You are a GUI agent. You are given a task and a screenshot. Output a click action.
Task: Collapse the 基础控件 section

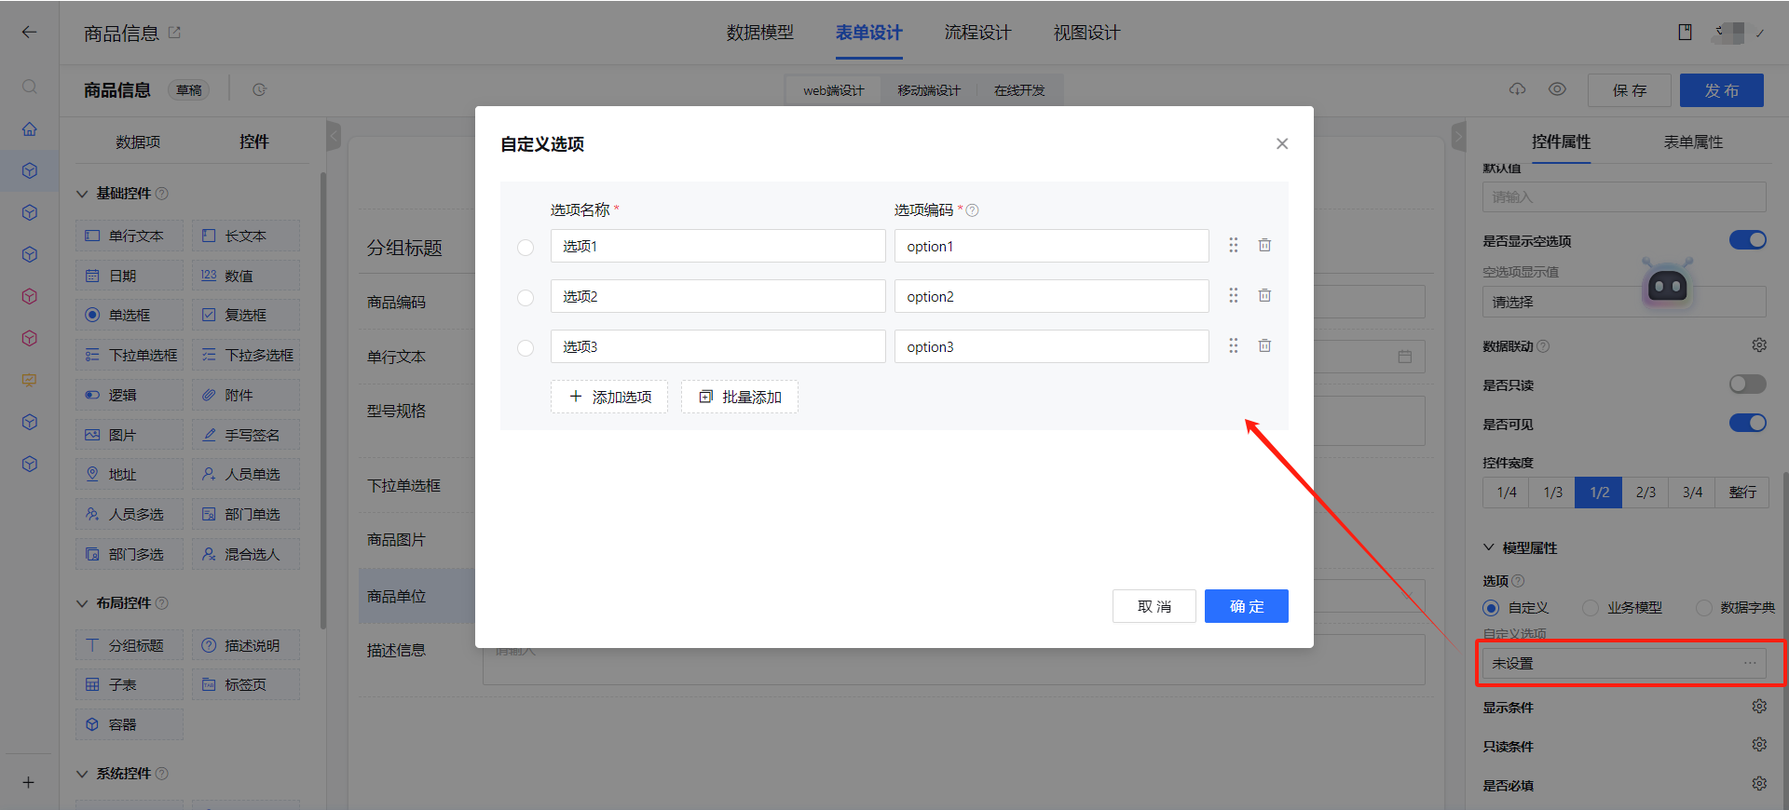(x=82, y=194)
